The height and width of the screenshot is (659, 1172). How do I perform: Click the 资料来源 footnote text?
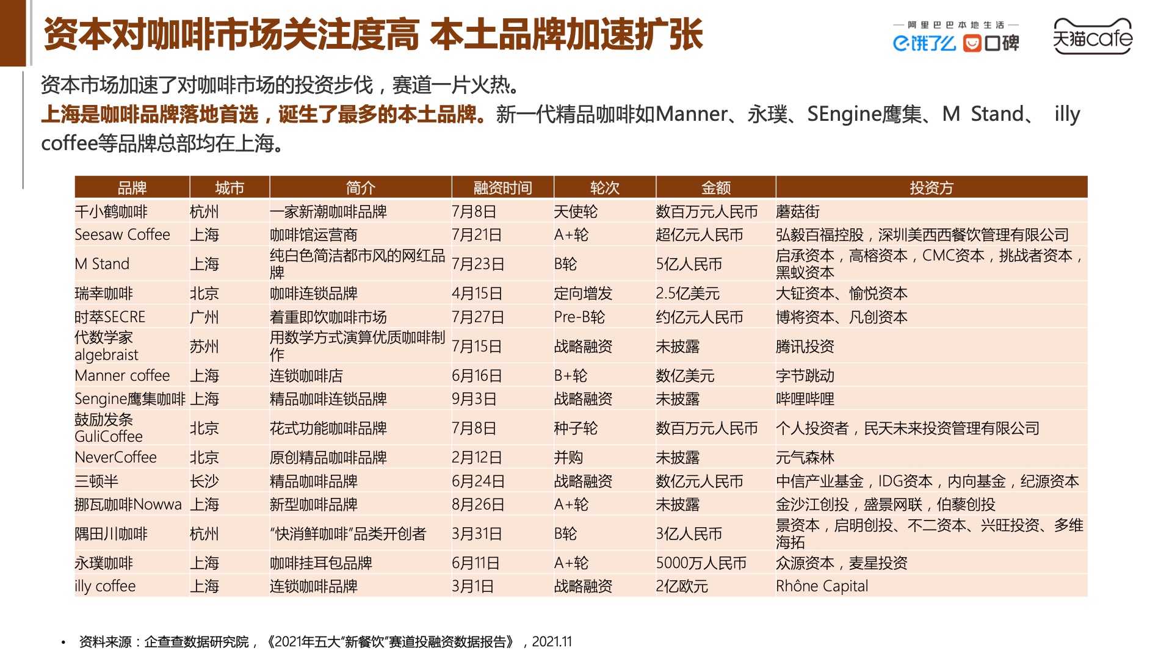[325, 642]
